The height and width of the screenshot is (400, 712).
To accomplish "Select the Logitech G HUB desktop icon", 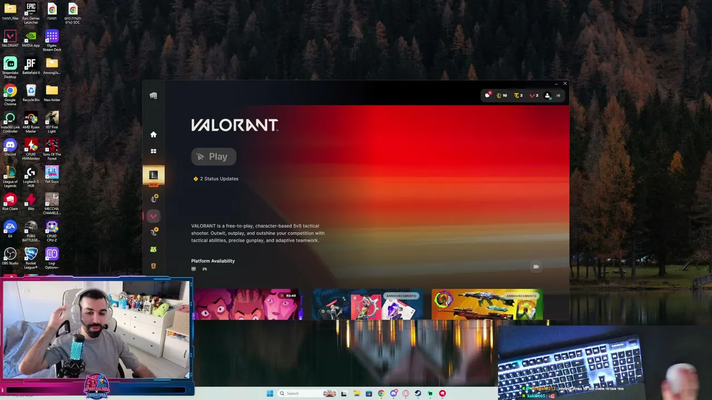I will 31,177.
